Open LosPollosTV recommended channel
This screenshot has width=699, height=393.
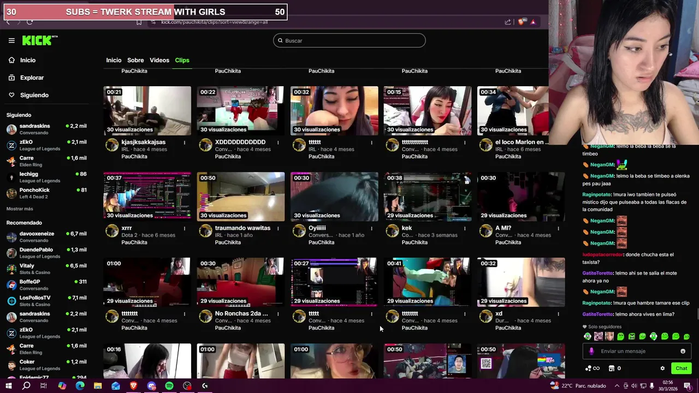pyautogui.click(x=46, y=301)
